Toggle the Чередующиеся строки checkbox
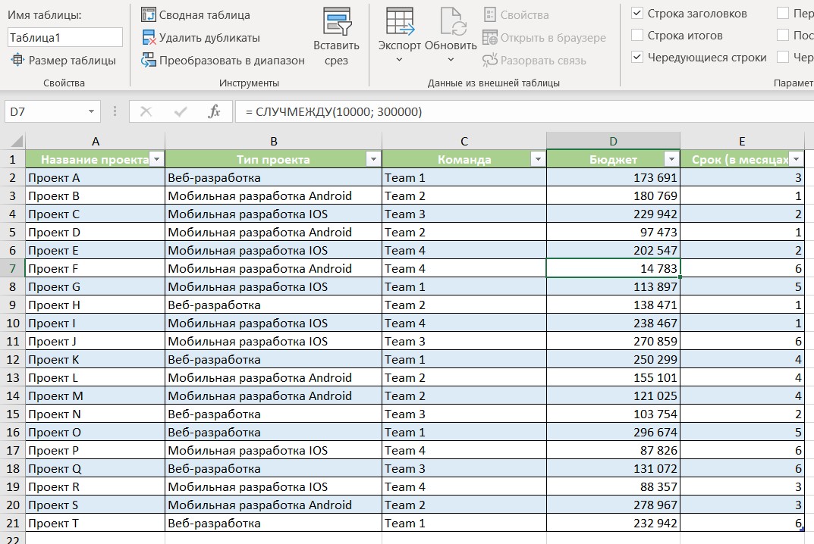Image resolution: width=814 pixels, height=544 pixels. point(636,58)
